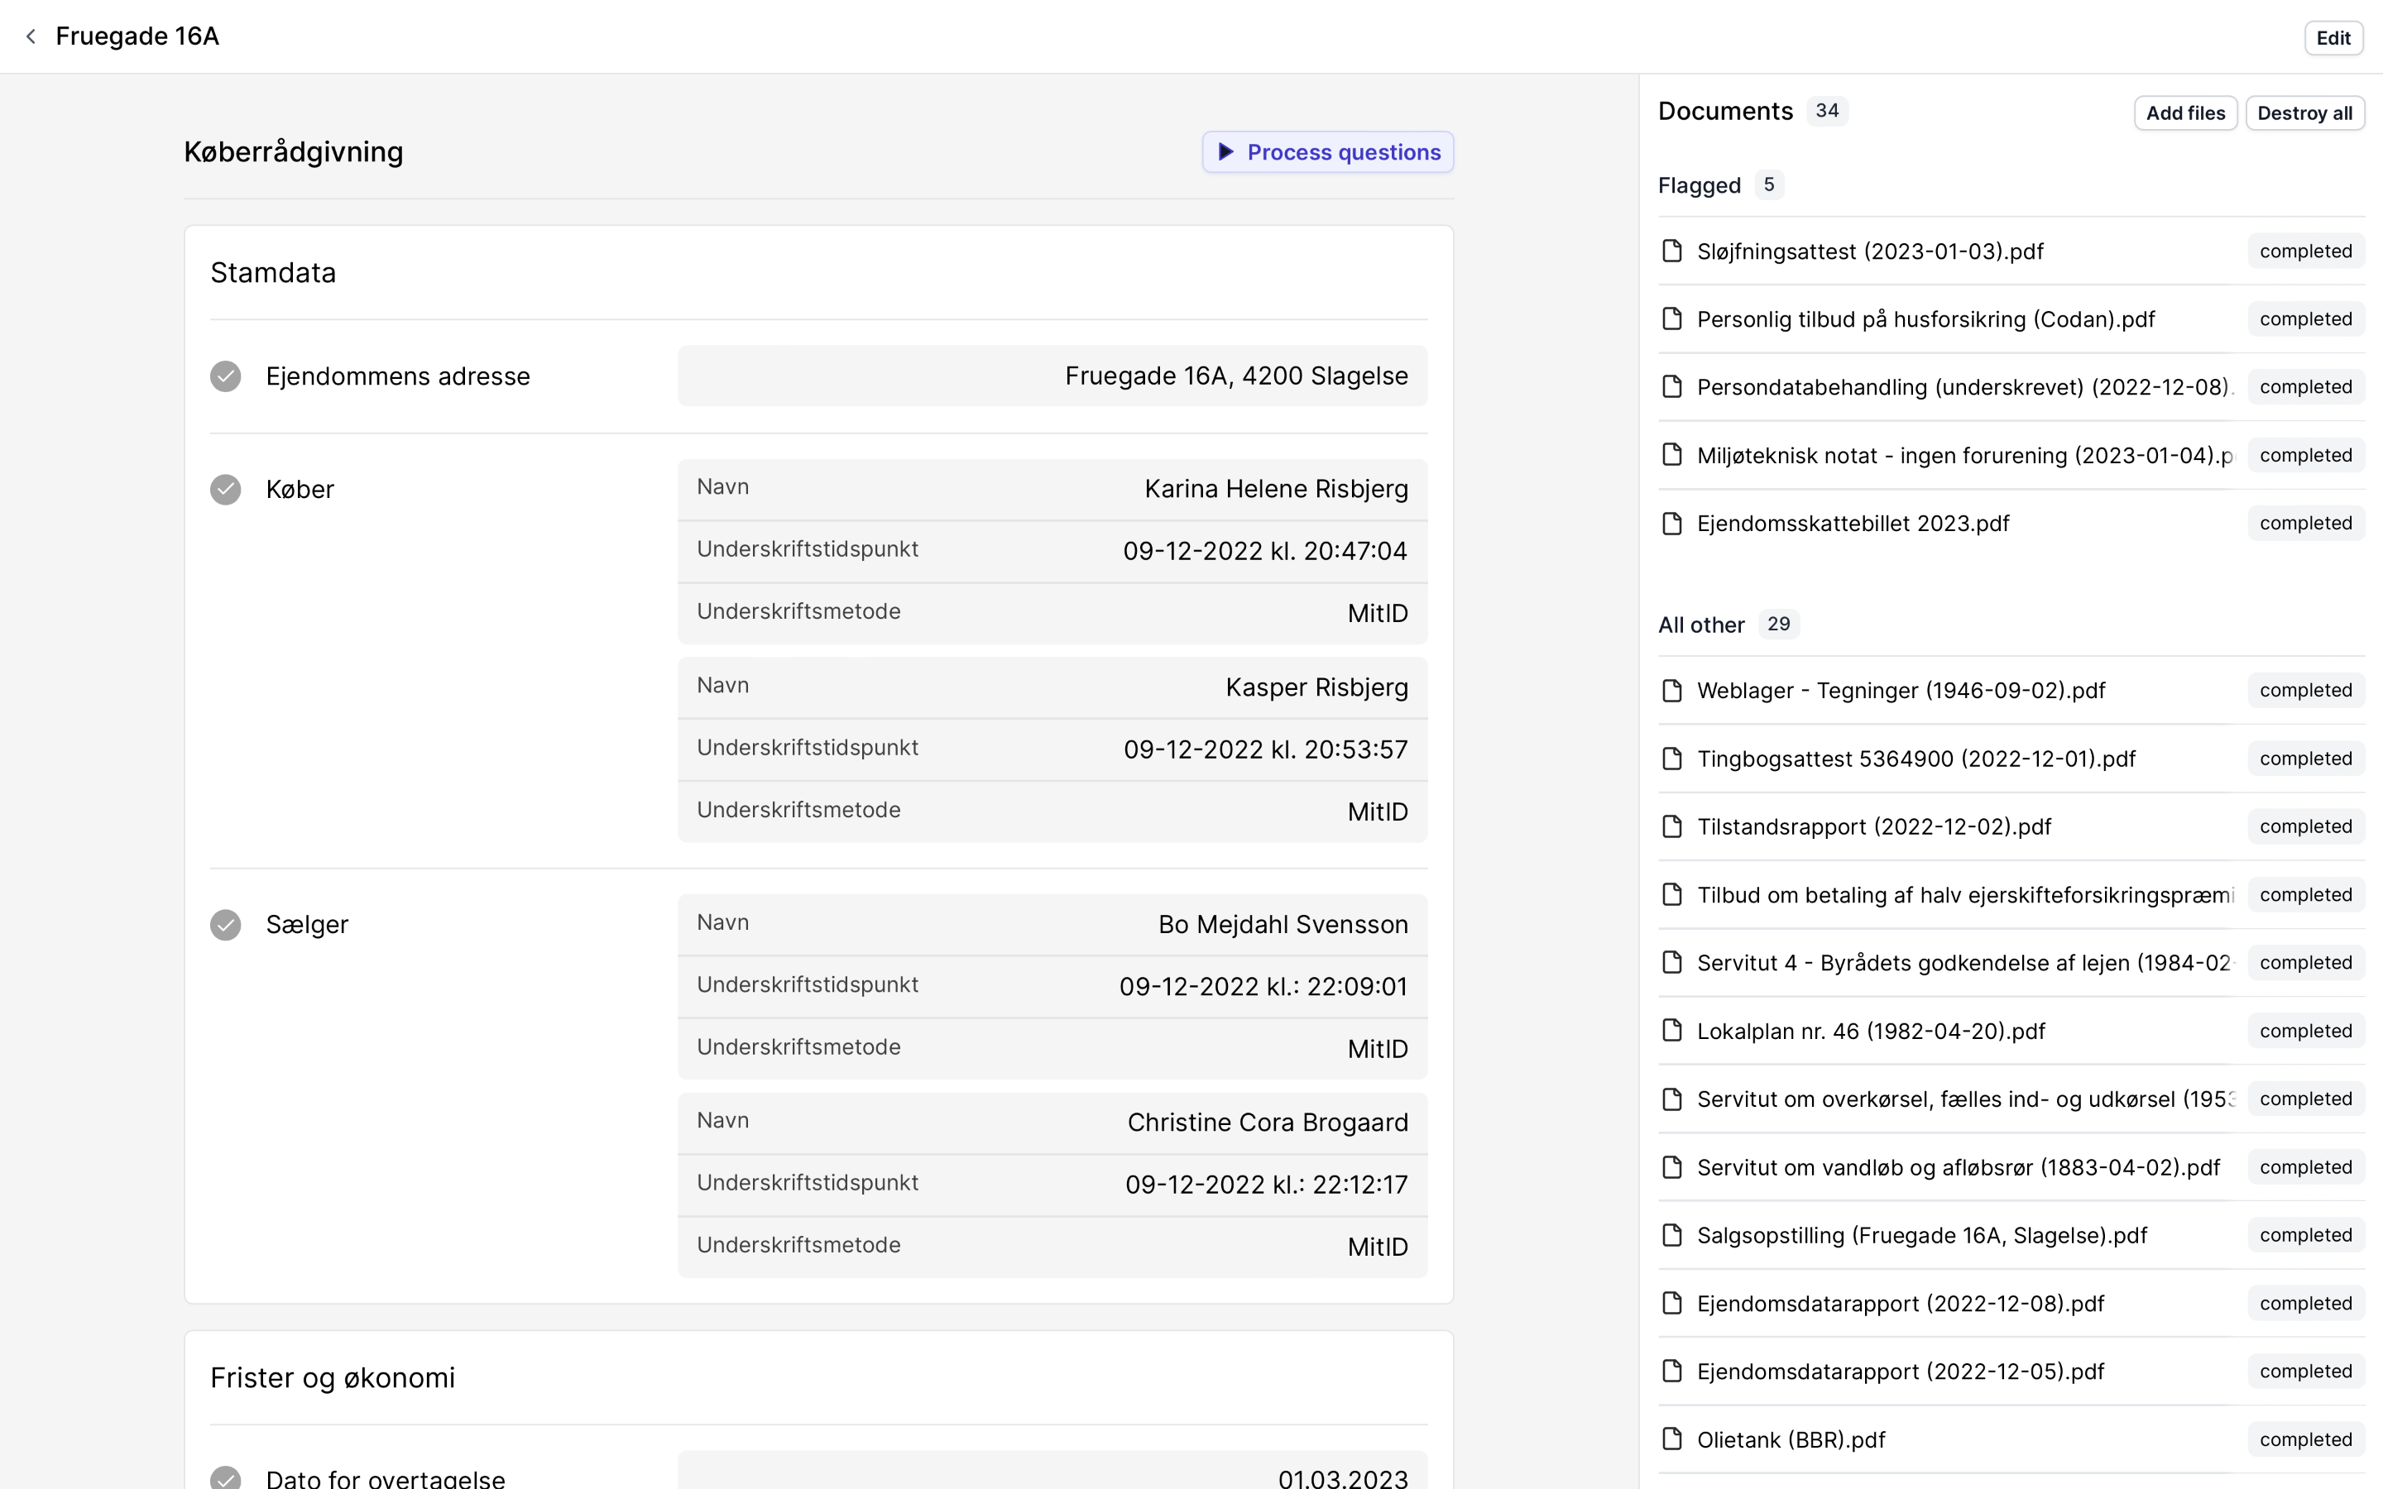The height and width of the screenshot is (1489, 2383).
Task: Click completed status of Servitut om vandløb
Action: click(2304, 1167)
